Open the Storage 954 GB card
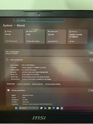Image resolution: width=93 pixels, height=124 pixels. point(14,36)
